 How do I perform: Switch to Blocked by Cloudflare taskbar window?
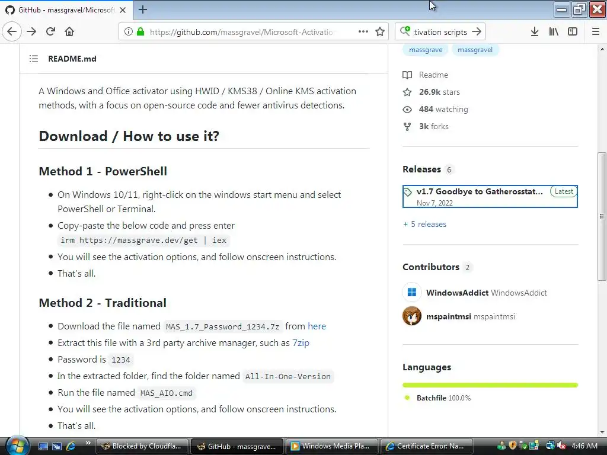[x=142, y=446]
